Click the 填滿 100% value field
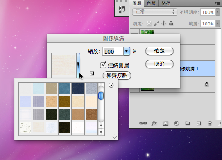The width and height of the screenshot is (222, 160). (208, 23)
